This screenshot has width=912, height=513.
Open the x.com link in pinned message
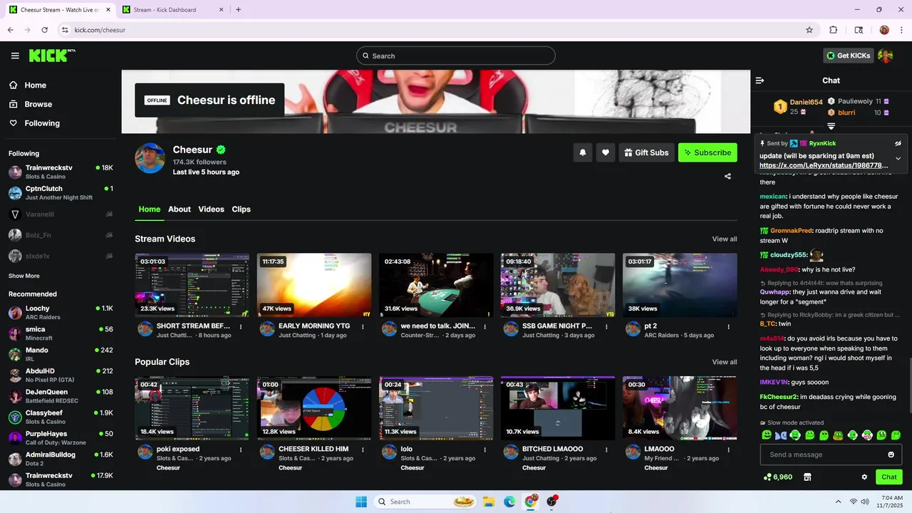coord(824,165)
